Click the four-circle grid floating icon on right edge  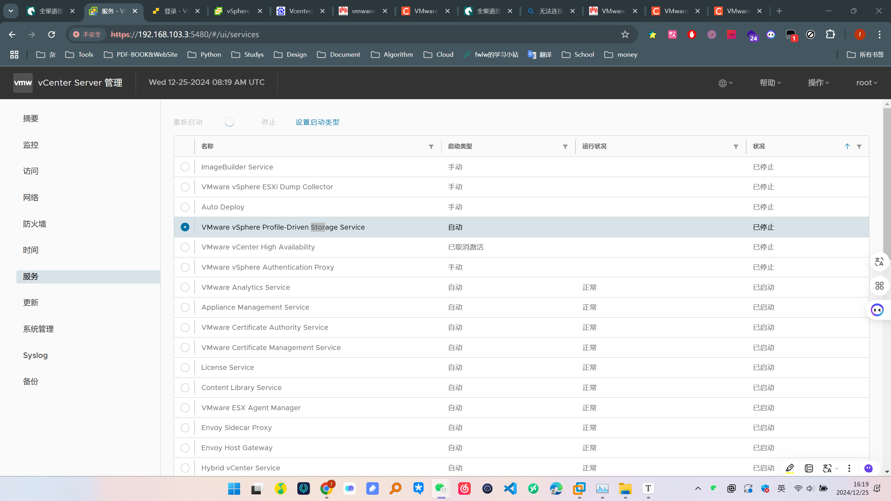pyautogui.click(x=879, y=286)
